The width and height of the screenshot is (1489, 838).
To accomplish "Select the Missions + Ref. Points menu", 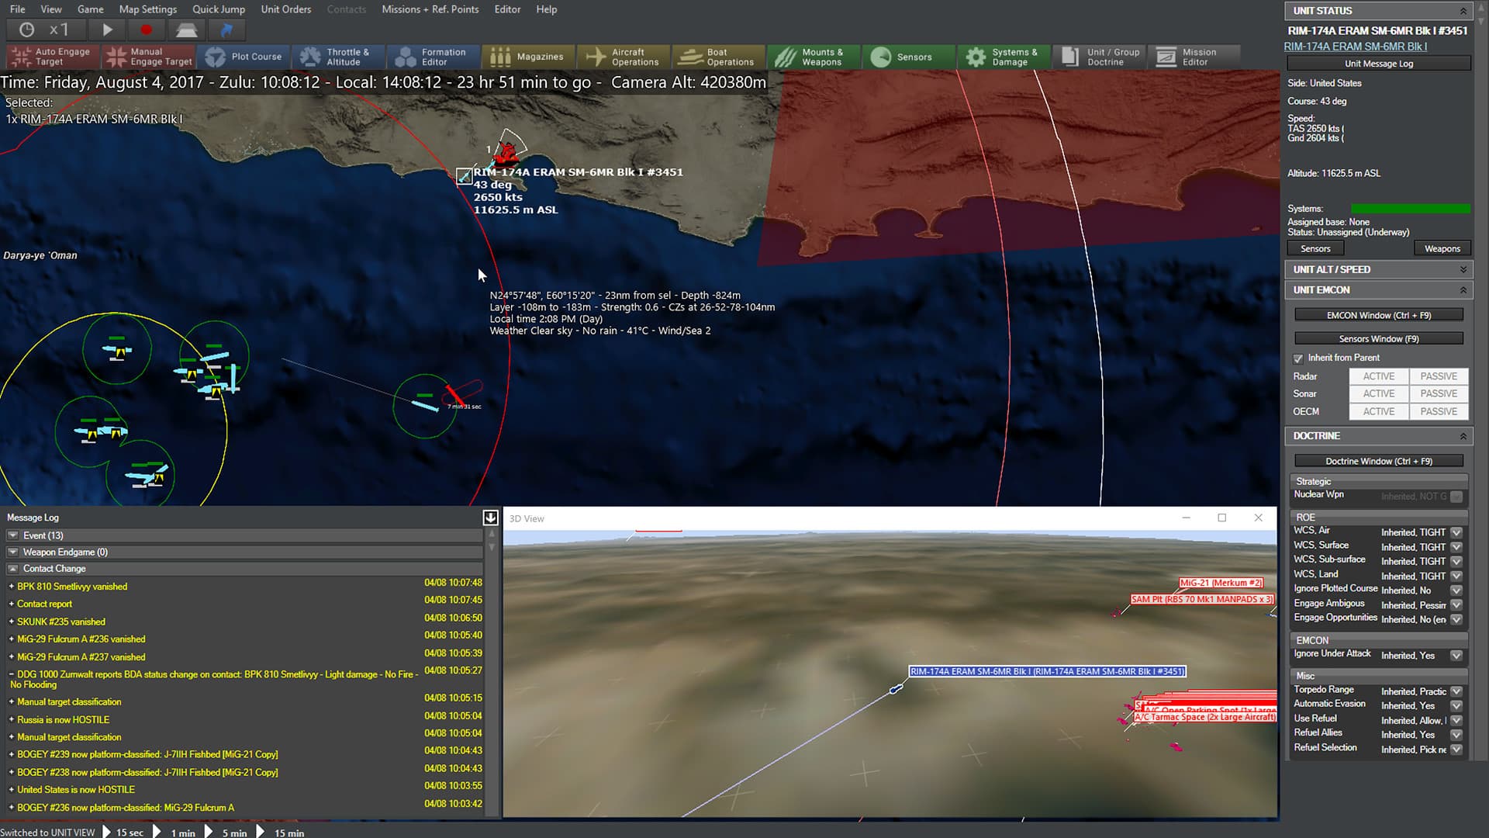I will click(x=430, y=9).
